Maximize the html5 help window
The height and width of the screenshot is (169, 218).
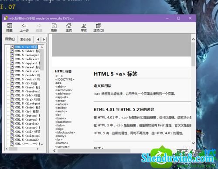tap(179, 18)
